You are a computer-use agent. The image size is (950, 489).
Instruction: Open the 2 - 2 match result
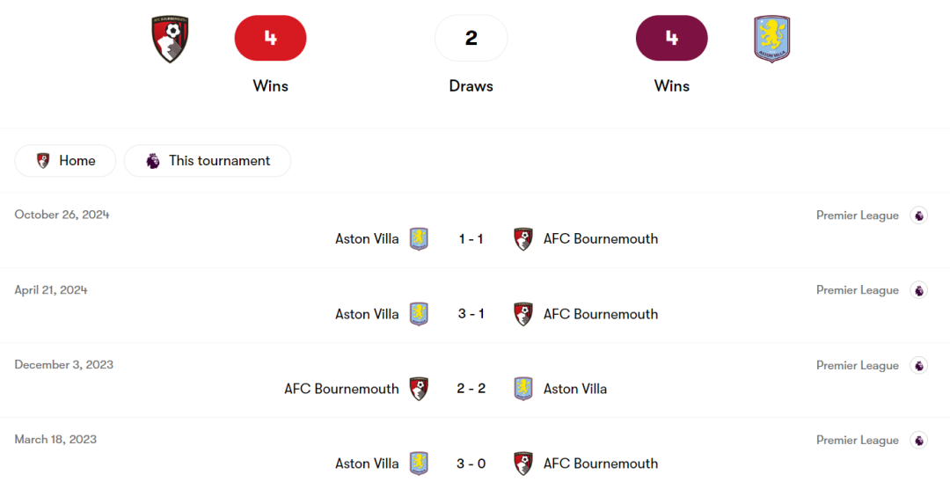pyautogui.click(x=471, y=389)
